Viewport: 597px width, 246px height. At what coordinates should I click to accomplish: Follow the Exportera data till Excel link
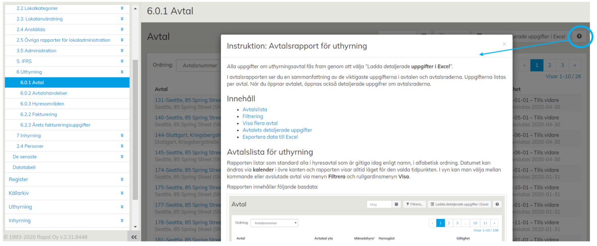[x=270, y=137]
